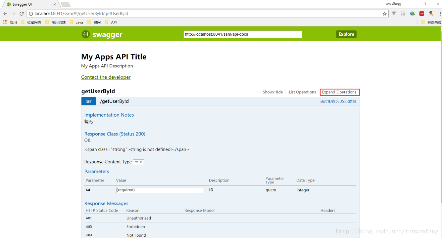Click the Response Class (Status 200) heading

pyautogui.click(x=115, y=134)
